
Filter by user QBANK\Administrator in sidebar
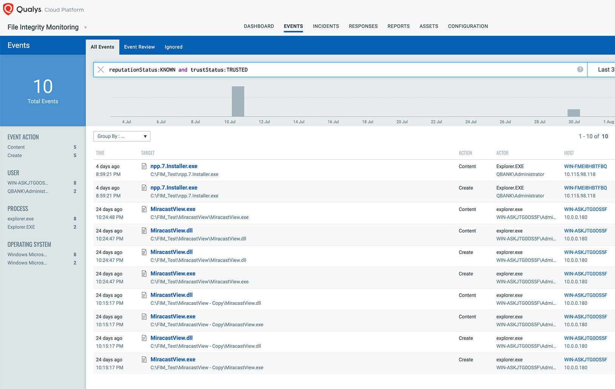(28, 191)
